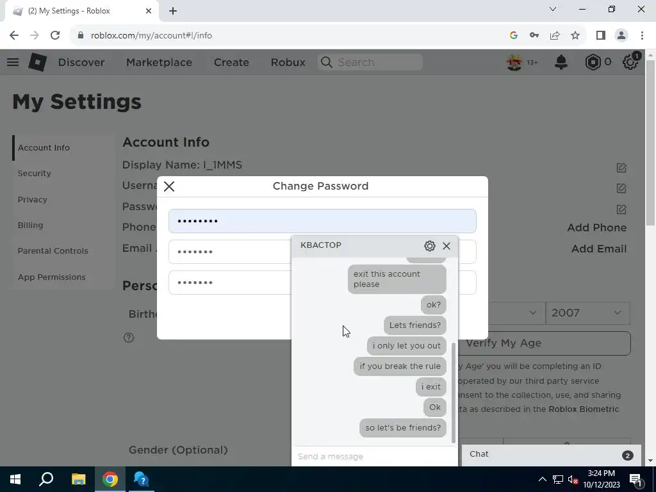Click the current password field

(x=322, y=221)
